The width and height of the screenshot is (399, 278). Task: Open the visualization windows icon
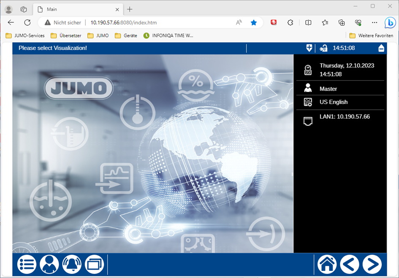[94, 265]
